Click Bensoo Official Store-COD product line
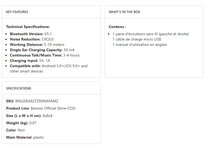 [x=53, y=108]
